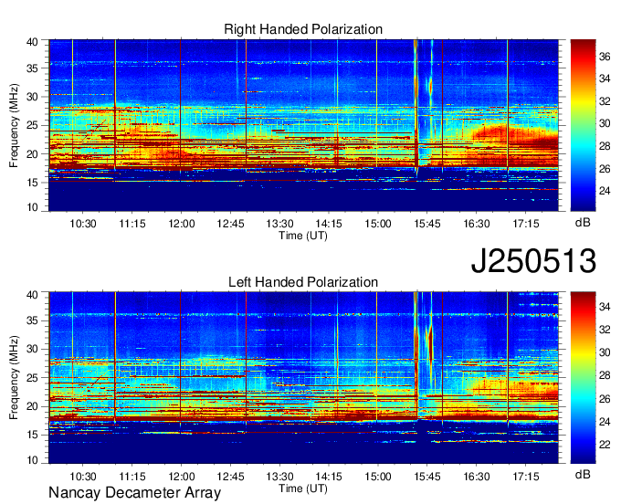Click the "Nancay Decameter Array" caption
The height and width of the screenshot is (504, 621).
[x=134, y=493]
